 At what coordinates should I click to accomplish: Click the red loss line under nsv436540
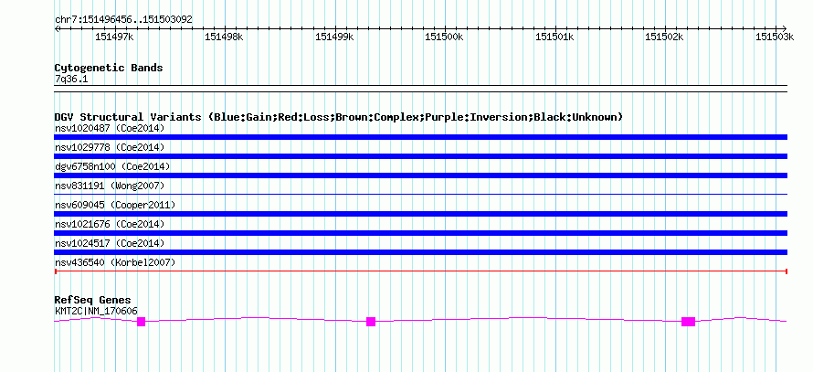coord(420,271)
